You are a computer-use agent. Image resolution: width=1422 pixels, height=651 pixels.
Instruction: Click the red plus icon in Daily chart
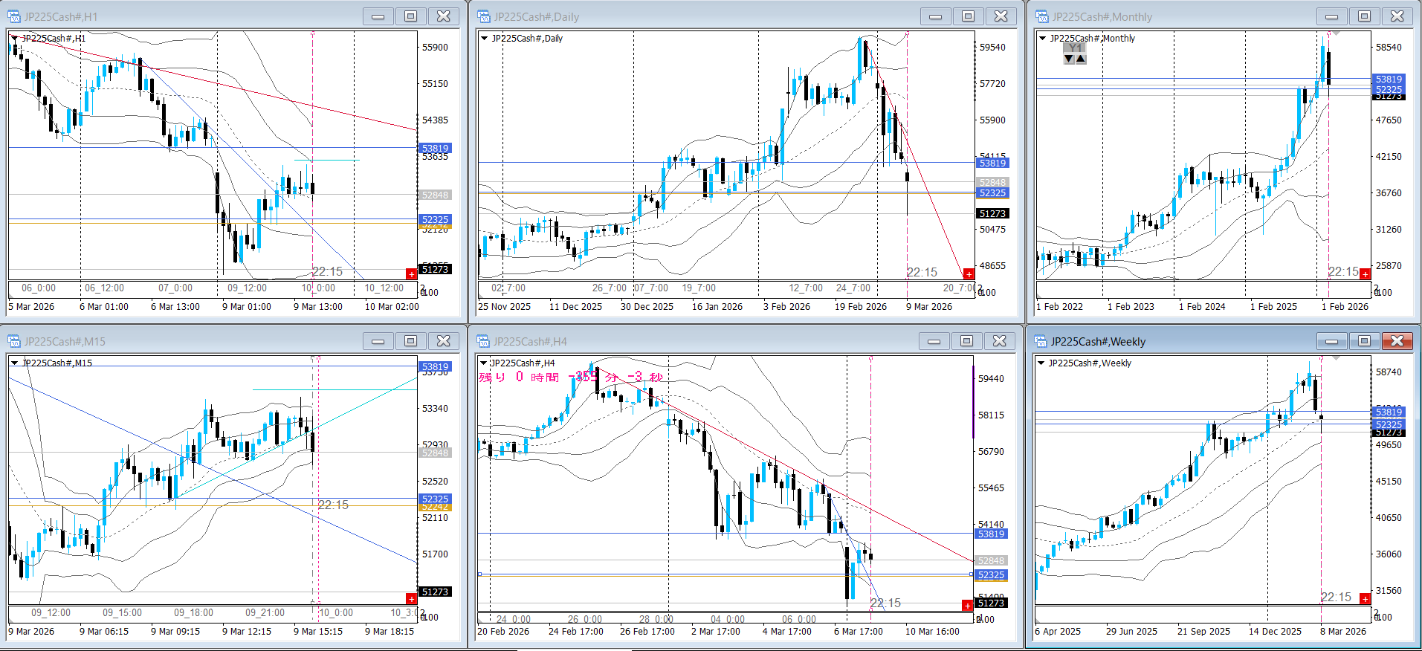[x=968, y=274]
